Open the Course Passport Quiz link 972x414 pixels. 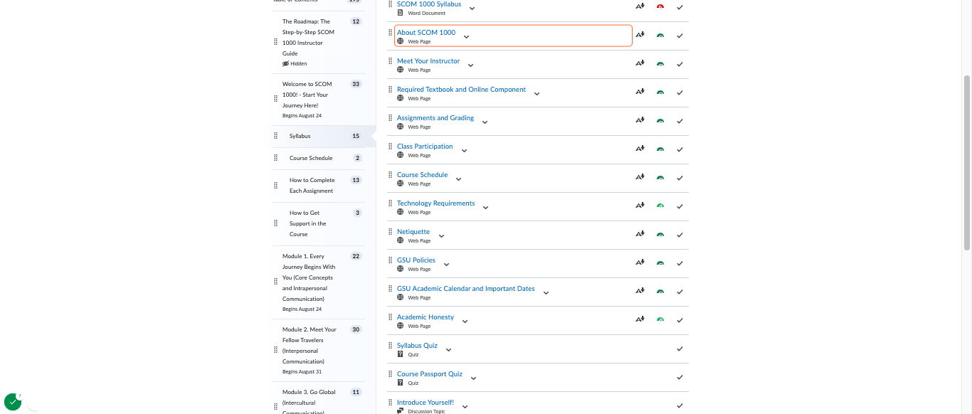[430, 374]
